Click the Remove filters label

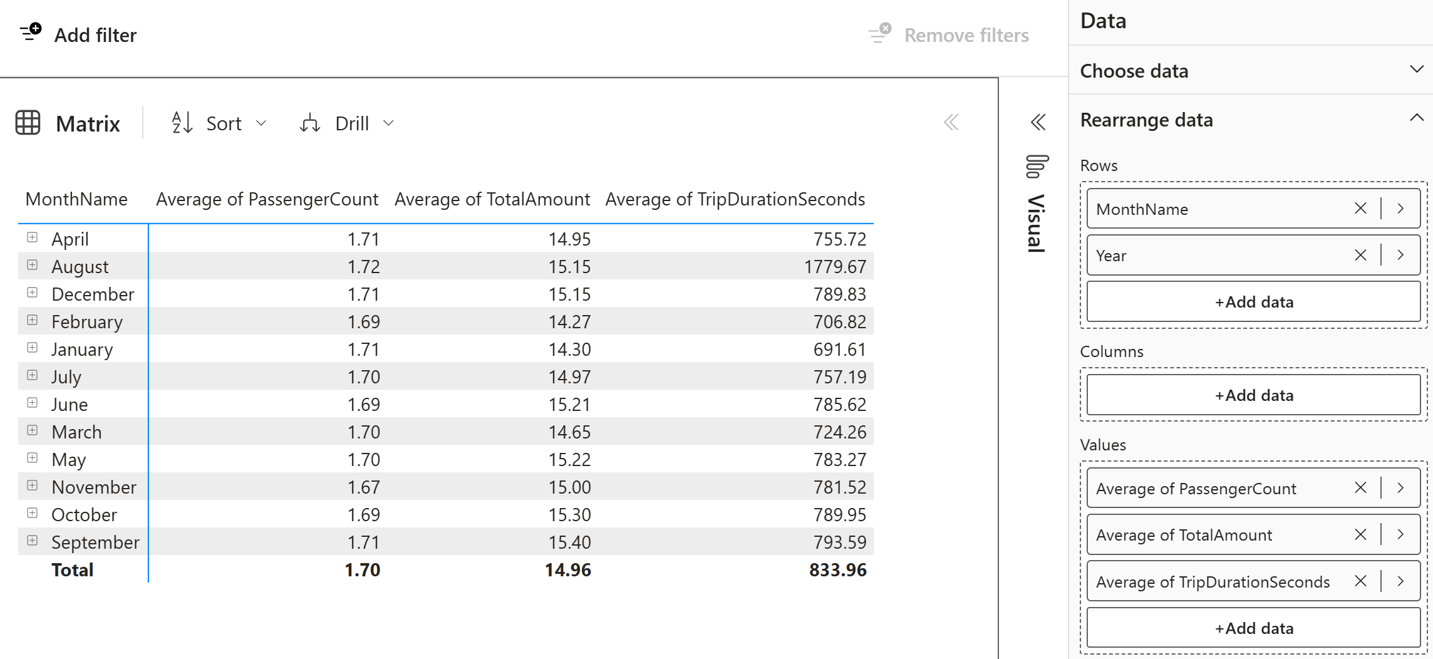pos(966,35)
